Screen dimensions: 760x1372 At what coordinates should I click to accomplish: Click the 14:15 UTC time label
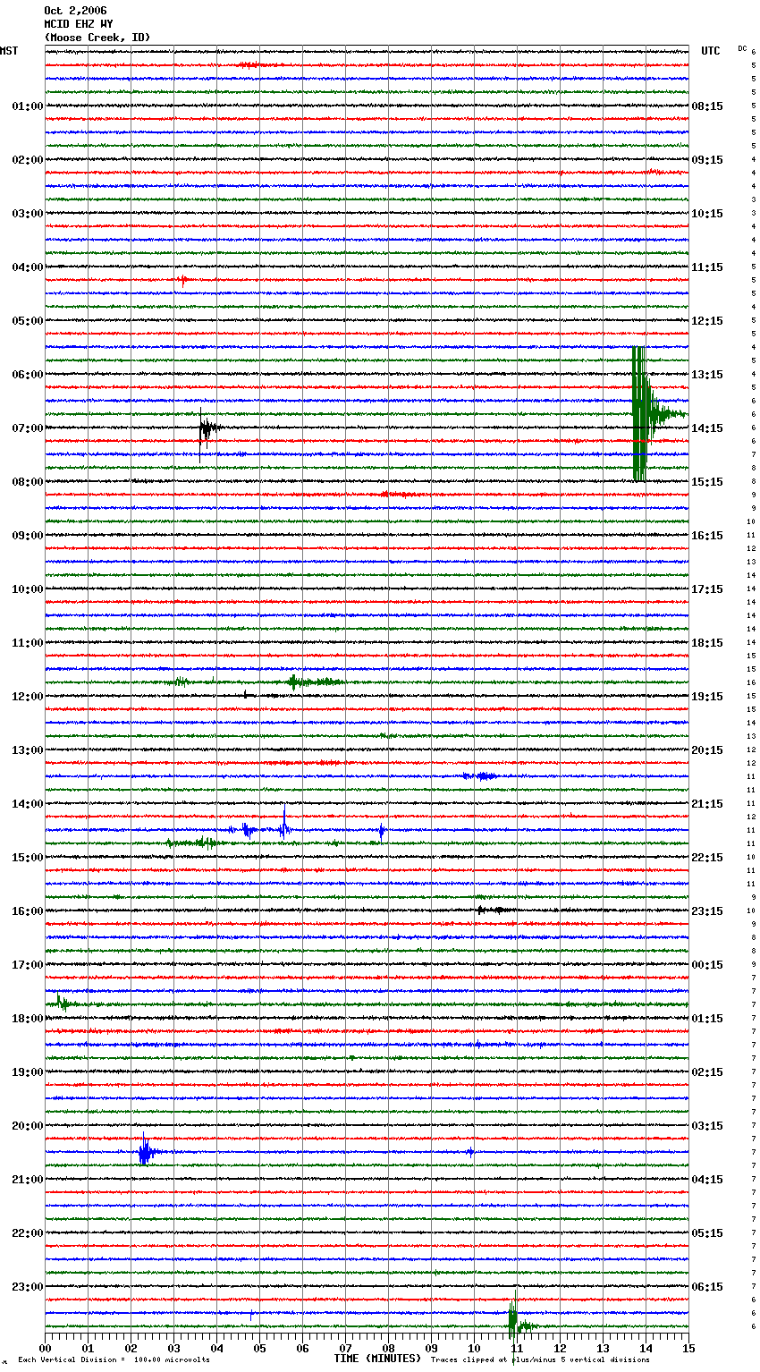707,428
